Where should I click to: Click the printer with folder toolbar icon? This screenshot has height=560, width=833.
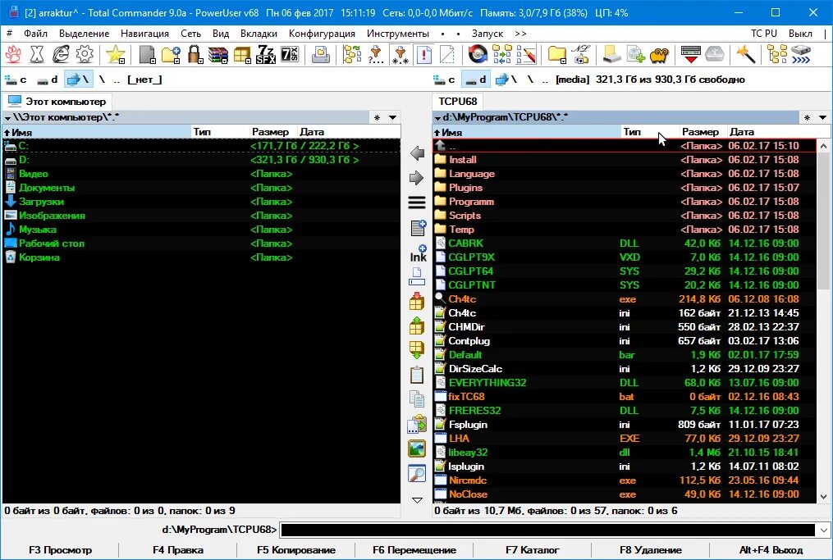(x=320, y=54)
